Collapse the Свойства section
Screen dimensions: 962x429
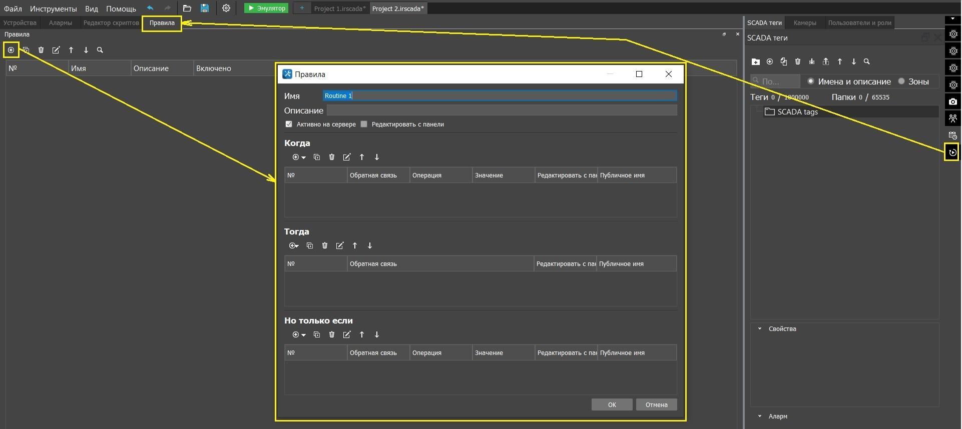click(760, 328)
